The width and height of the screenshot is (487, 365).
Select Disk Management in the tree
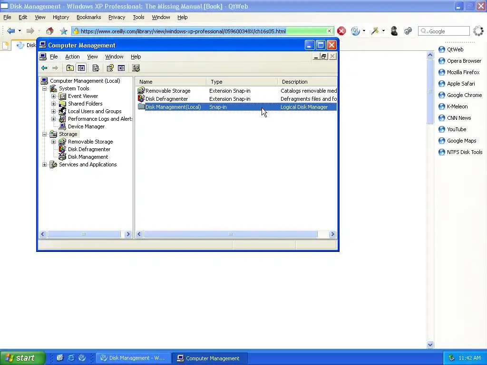tap(88, 157)
